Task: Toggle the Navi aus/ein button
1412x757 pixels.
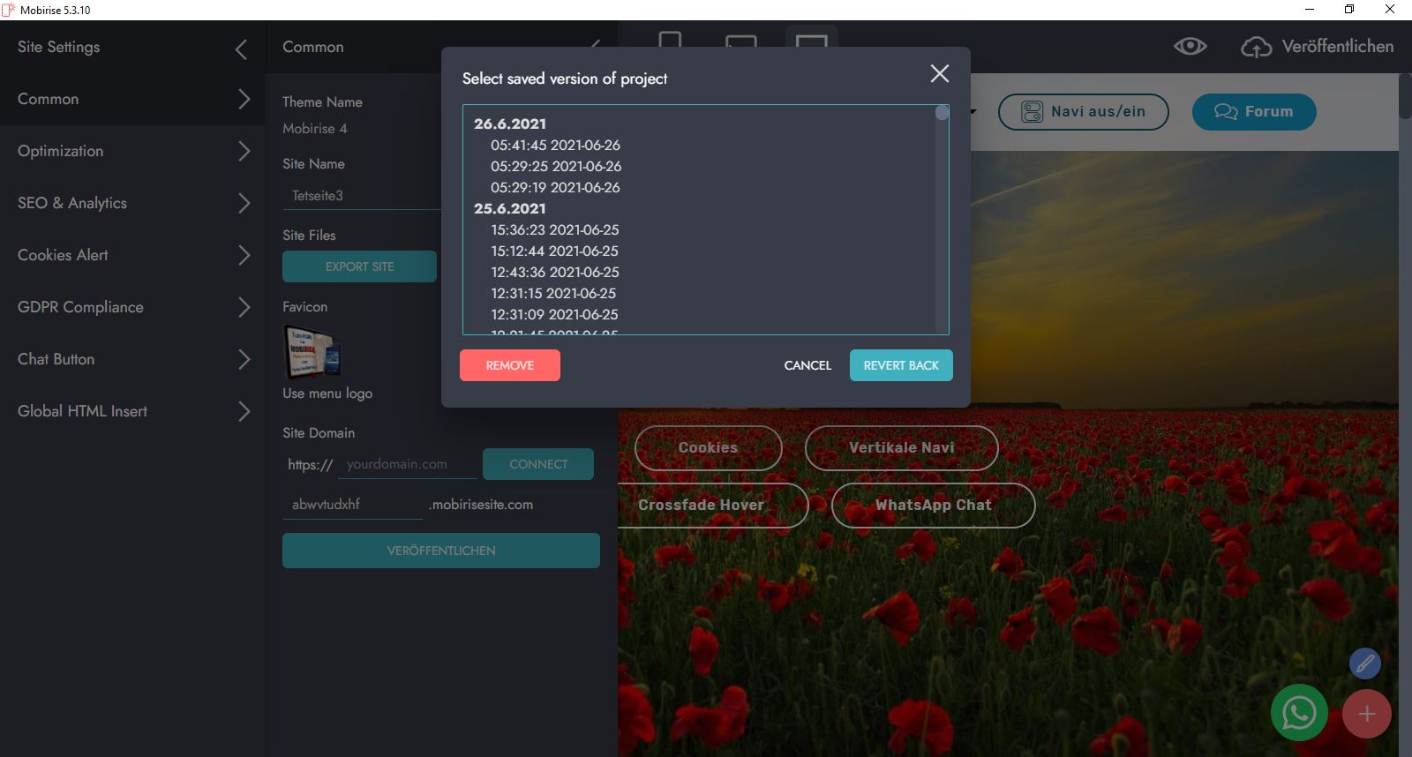Action: 1083,112
